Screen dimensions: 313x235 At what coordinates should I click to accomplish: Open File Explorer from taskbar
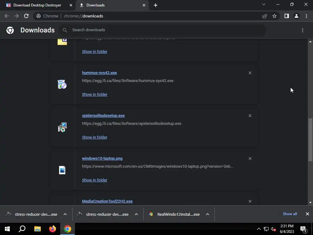(37, 229)
